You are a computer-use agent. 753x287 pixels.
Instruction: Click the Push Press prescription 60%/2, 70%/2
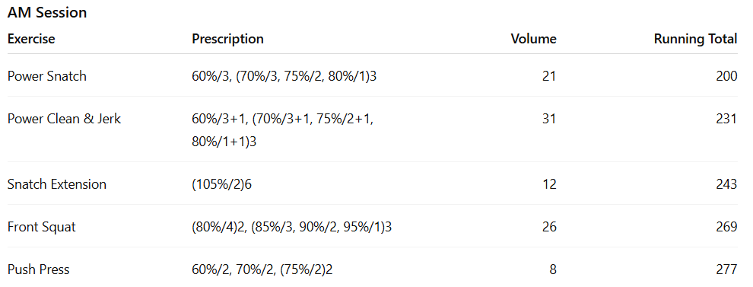click(x=233, y=269)
